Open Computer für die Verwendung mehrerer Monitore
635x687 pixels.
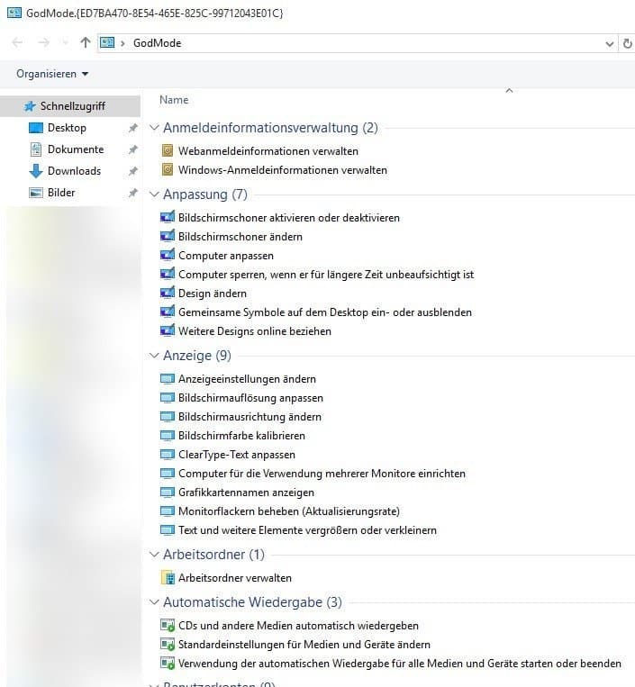pyautogui.click(x=322, y=474)
